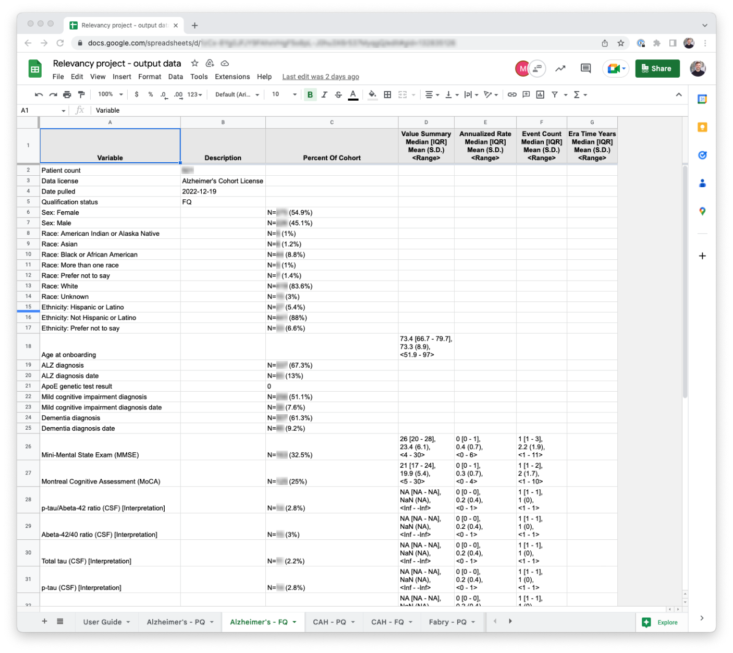Switch to the CAH - PQ sheet tab

[x=329, y=622]
